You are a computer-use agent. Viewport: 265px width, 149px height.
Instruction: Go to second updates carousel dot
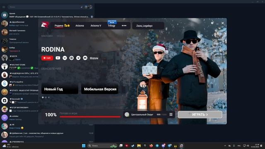46,97
